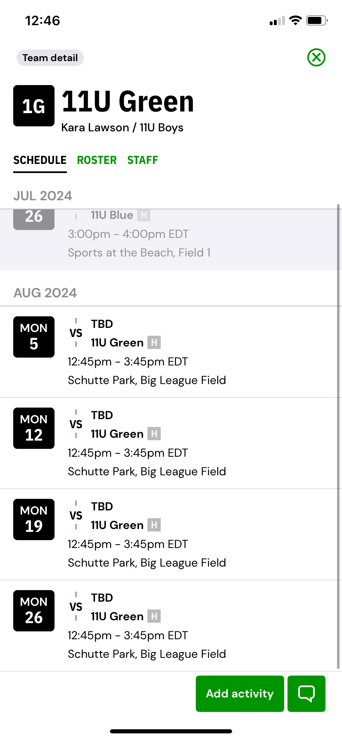Image resolution: width=342 pixels, height=740 pixels.
Task: Tap the MON 26 date badge
Action: click(x=34, y=611)
